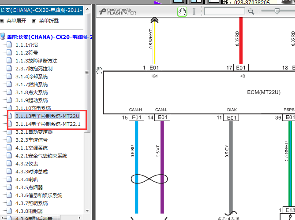Image resolution: width=295 pixels, height=220 pixels.
Task: Select 3.1.14电子控制系统-MT22.1 entry
Action: [x=48, y=124]
